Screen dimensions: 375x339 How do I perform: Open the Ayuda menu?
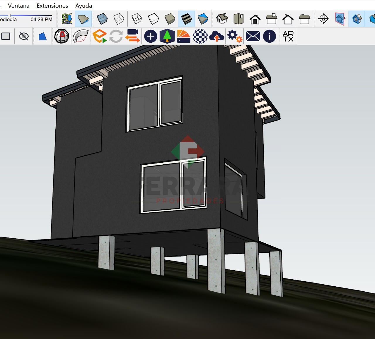tap(83, 6)
